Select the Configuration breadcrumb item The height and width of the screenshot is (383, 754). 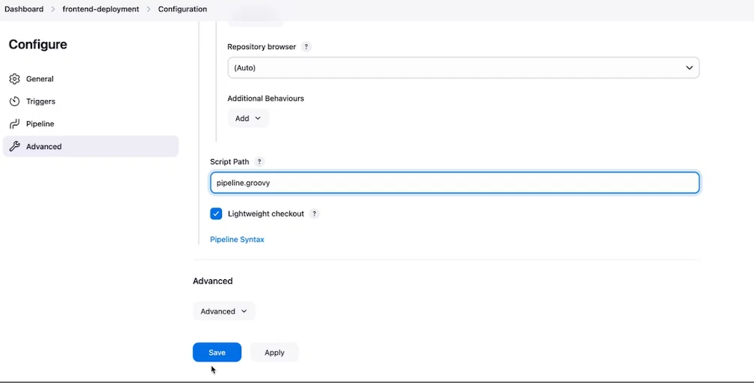[182, 9]
